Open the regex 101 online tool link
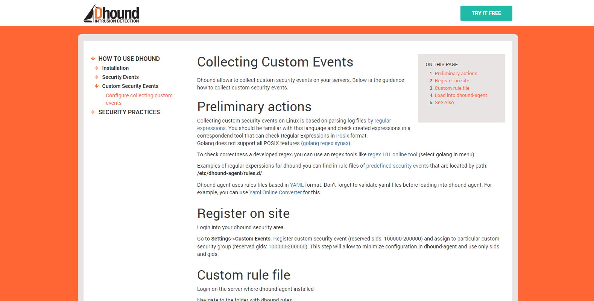 [392, 154]
